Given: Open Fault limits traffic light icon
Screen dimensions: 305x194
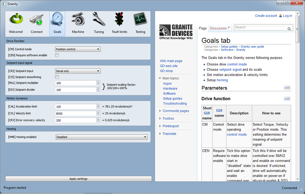Looking at the screenshot, I should (x=119, y=20).
